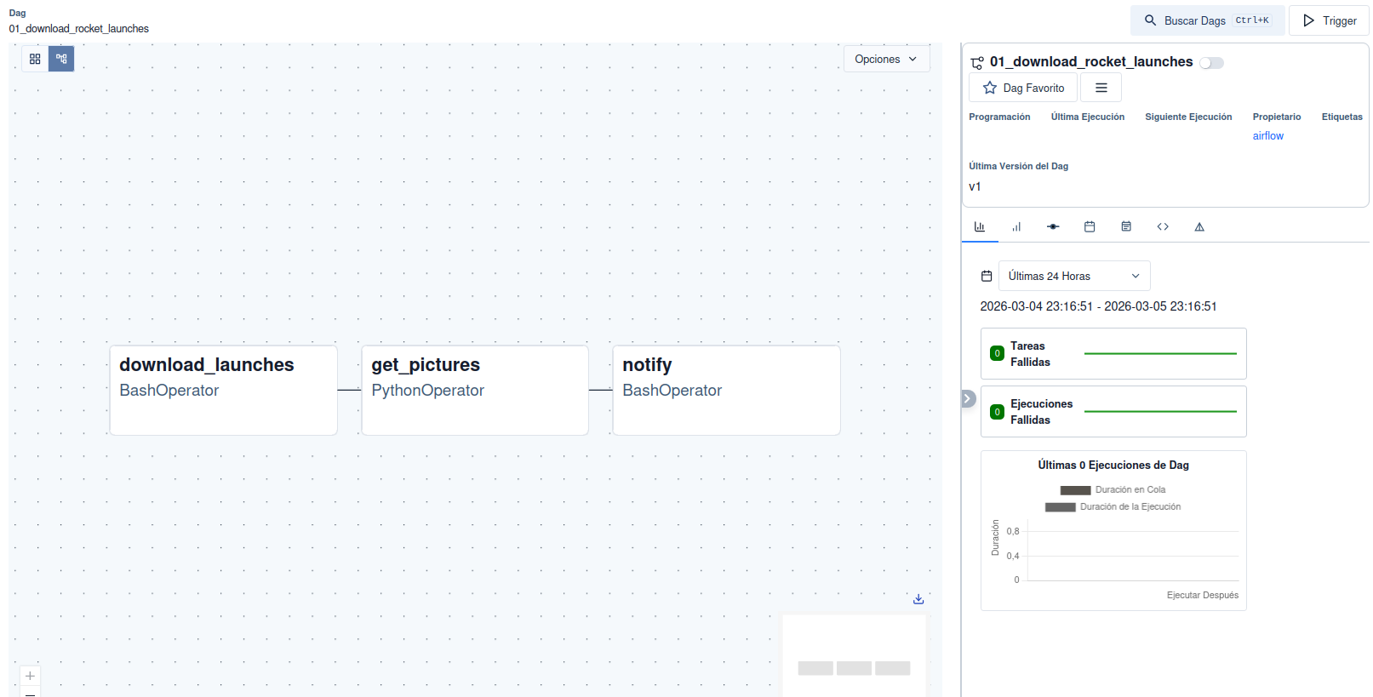Switch to the calendar tab

pos(1090,226)
